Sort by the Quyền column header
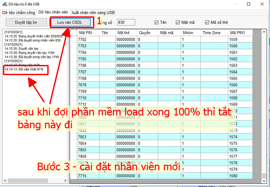The height and width of the screenshot is (187, 270). click(x=147, y=33)
